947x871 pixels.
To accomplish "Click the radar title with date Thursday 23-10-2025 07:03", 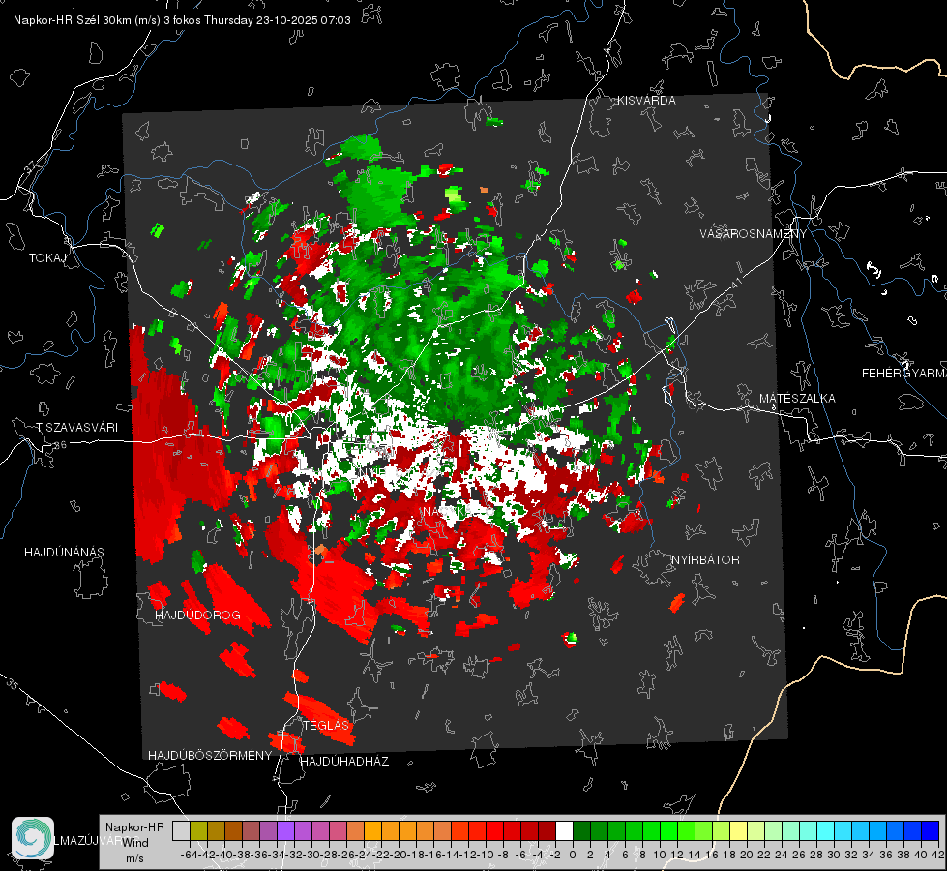I will click(182, 20).
